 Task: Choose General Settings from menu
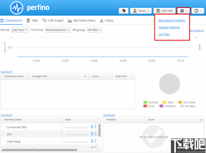169,27
